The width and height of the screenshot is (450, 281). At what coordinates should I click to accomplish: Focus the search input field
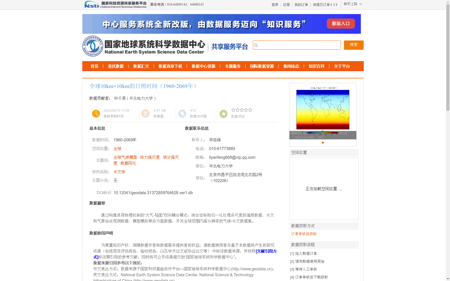[297, 45]
